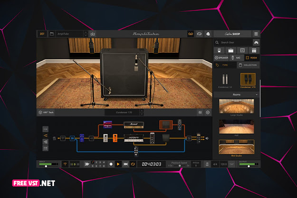Select the rack unit on the blue DI chain

click(x=136, y=151)
